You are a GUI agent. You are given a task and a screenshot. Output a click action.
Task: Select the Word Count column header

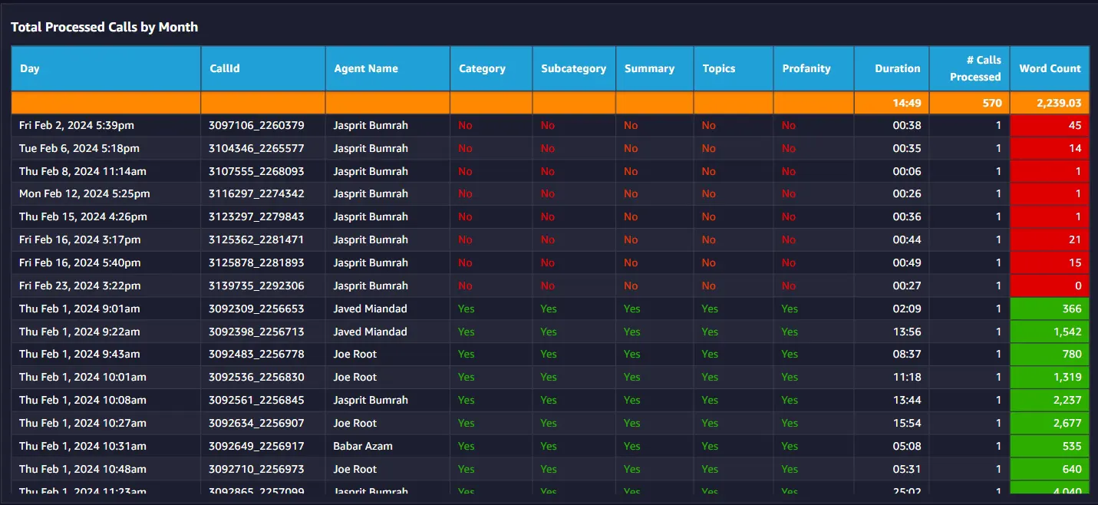[x=1050, y=68]
